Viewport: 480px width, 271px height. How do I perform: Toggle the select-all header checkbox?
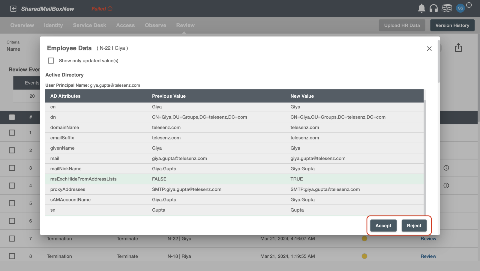tap(12, 117)
